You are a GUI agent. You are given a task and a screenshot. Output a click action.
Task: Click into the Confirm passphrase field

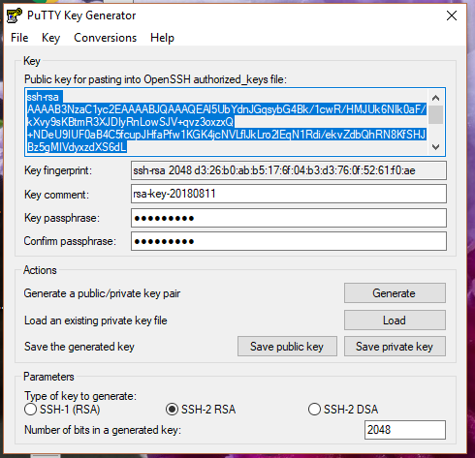coord(289,241)
